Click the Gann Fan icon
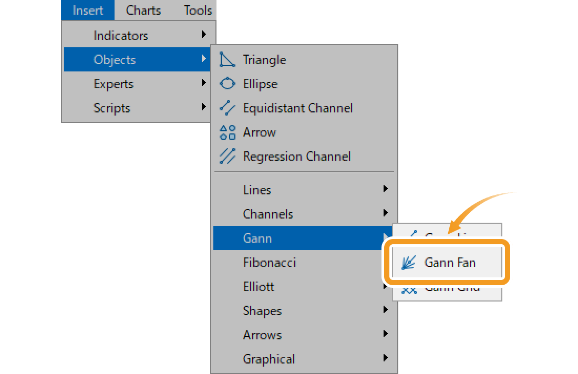 tap(410, 262)
